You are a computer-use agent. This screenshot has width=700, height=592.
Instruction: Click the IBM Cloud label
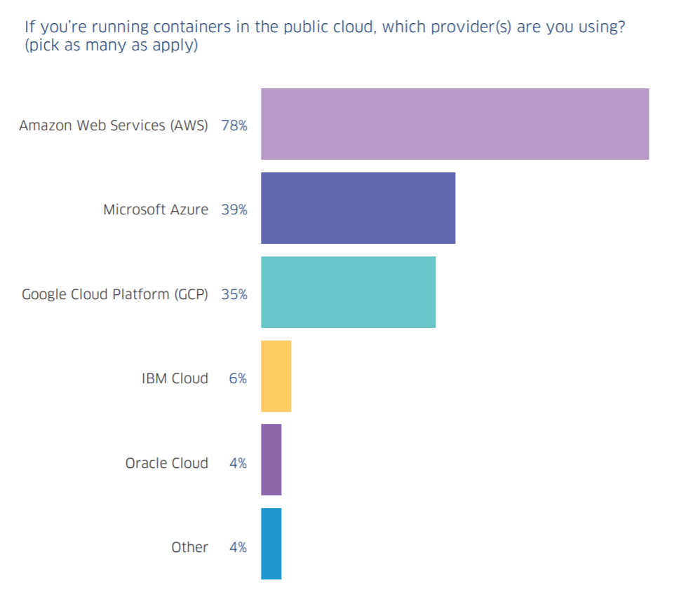[175, 378]
